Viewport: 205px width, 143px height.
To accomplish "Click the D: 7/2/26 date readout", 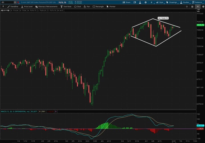I will [15, 11].
